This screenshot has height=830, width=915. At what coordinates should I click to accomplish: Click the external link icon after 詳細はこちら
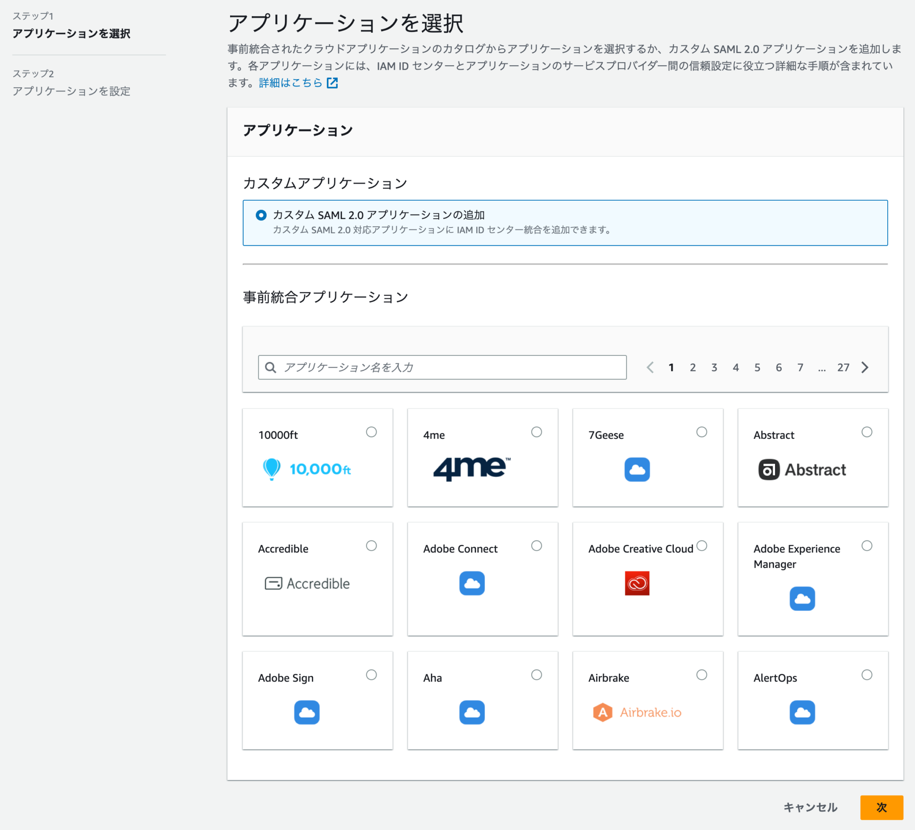(334, 83)
